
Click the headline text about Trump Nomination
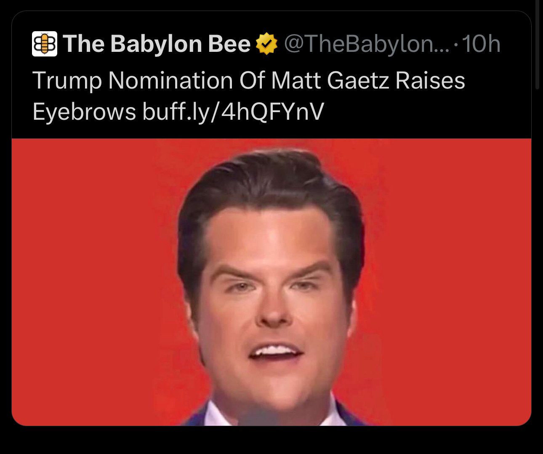(248, 96)
